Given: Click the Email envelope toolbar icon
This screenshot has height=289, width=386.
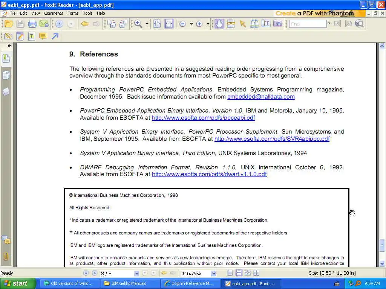Looking at the screenshot, I should point(44,24).
